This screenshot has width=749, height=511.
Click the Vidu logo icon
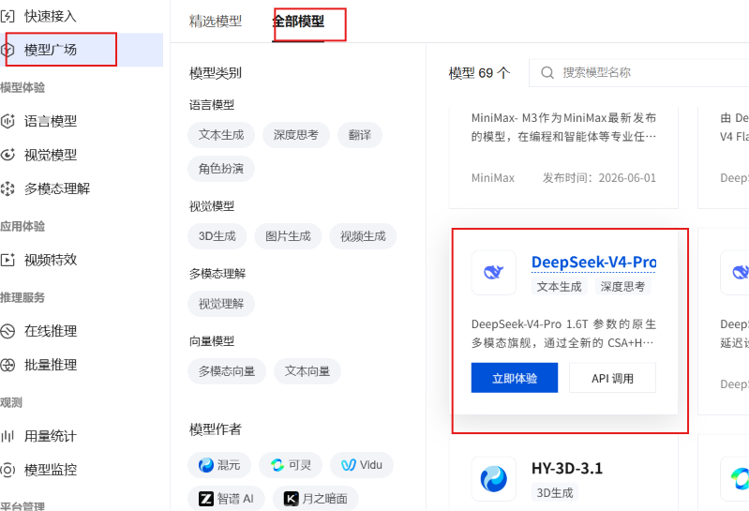349,465
